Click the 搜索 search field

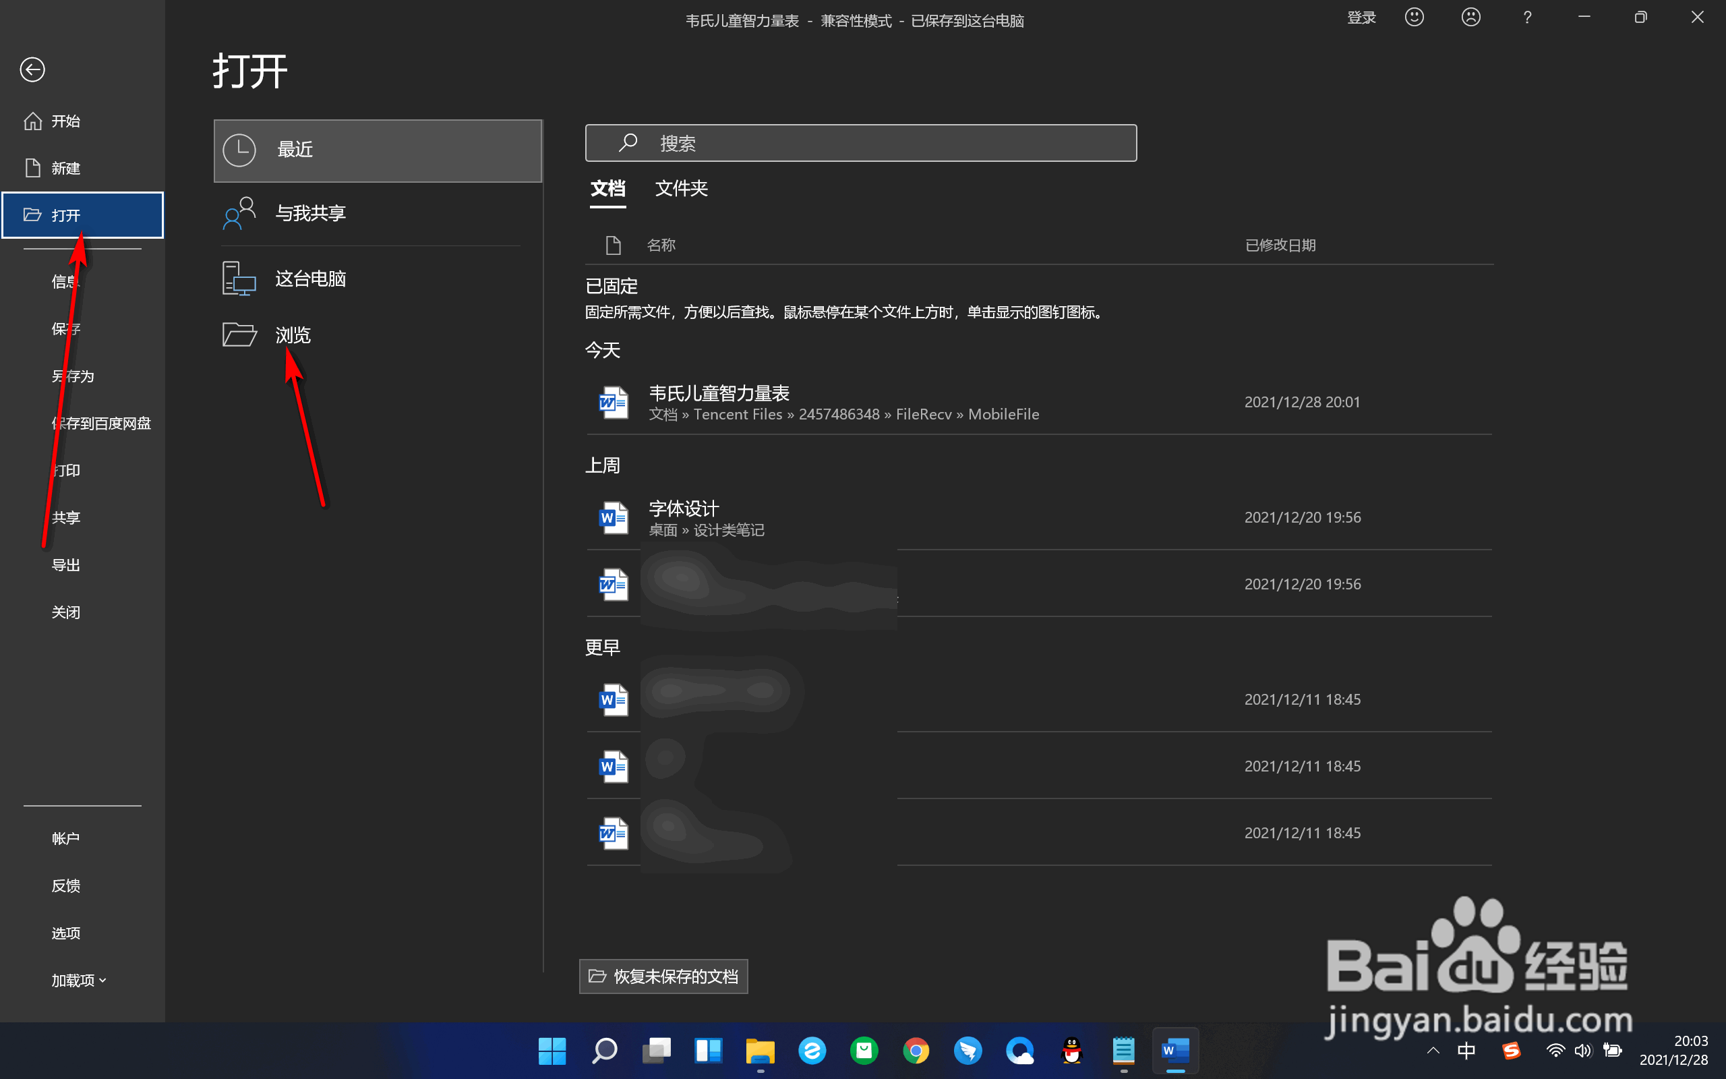pos(860,144)
